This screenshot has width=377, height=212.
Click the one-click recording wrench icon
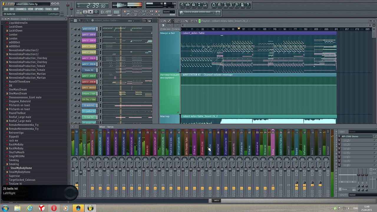[237, 5]
